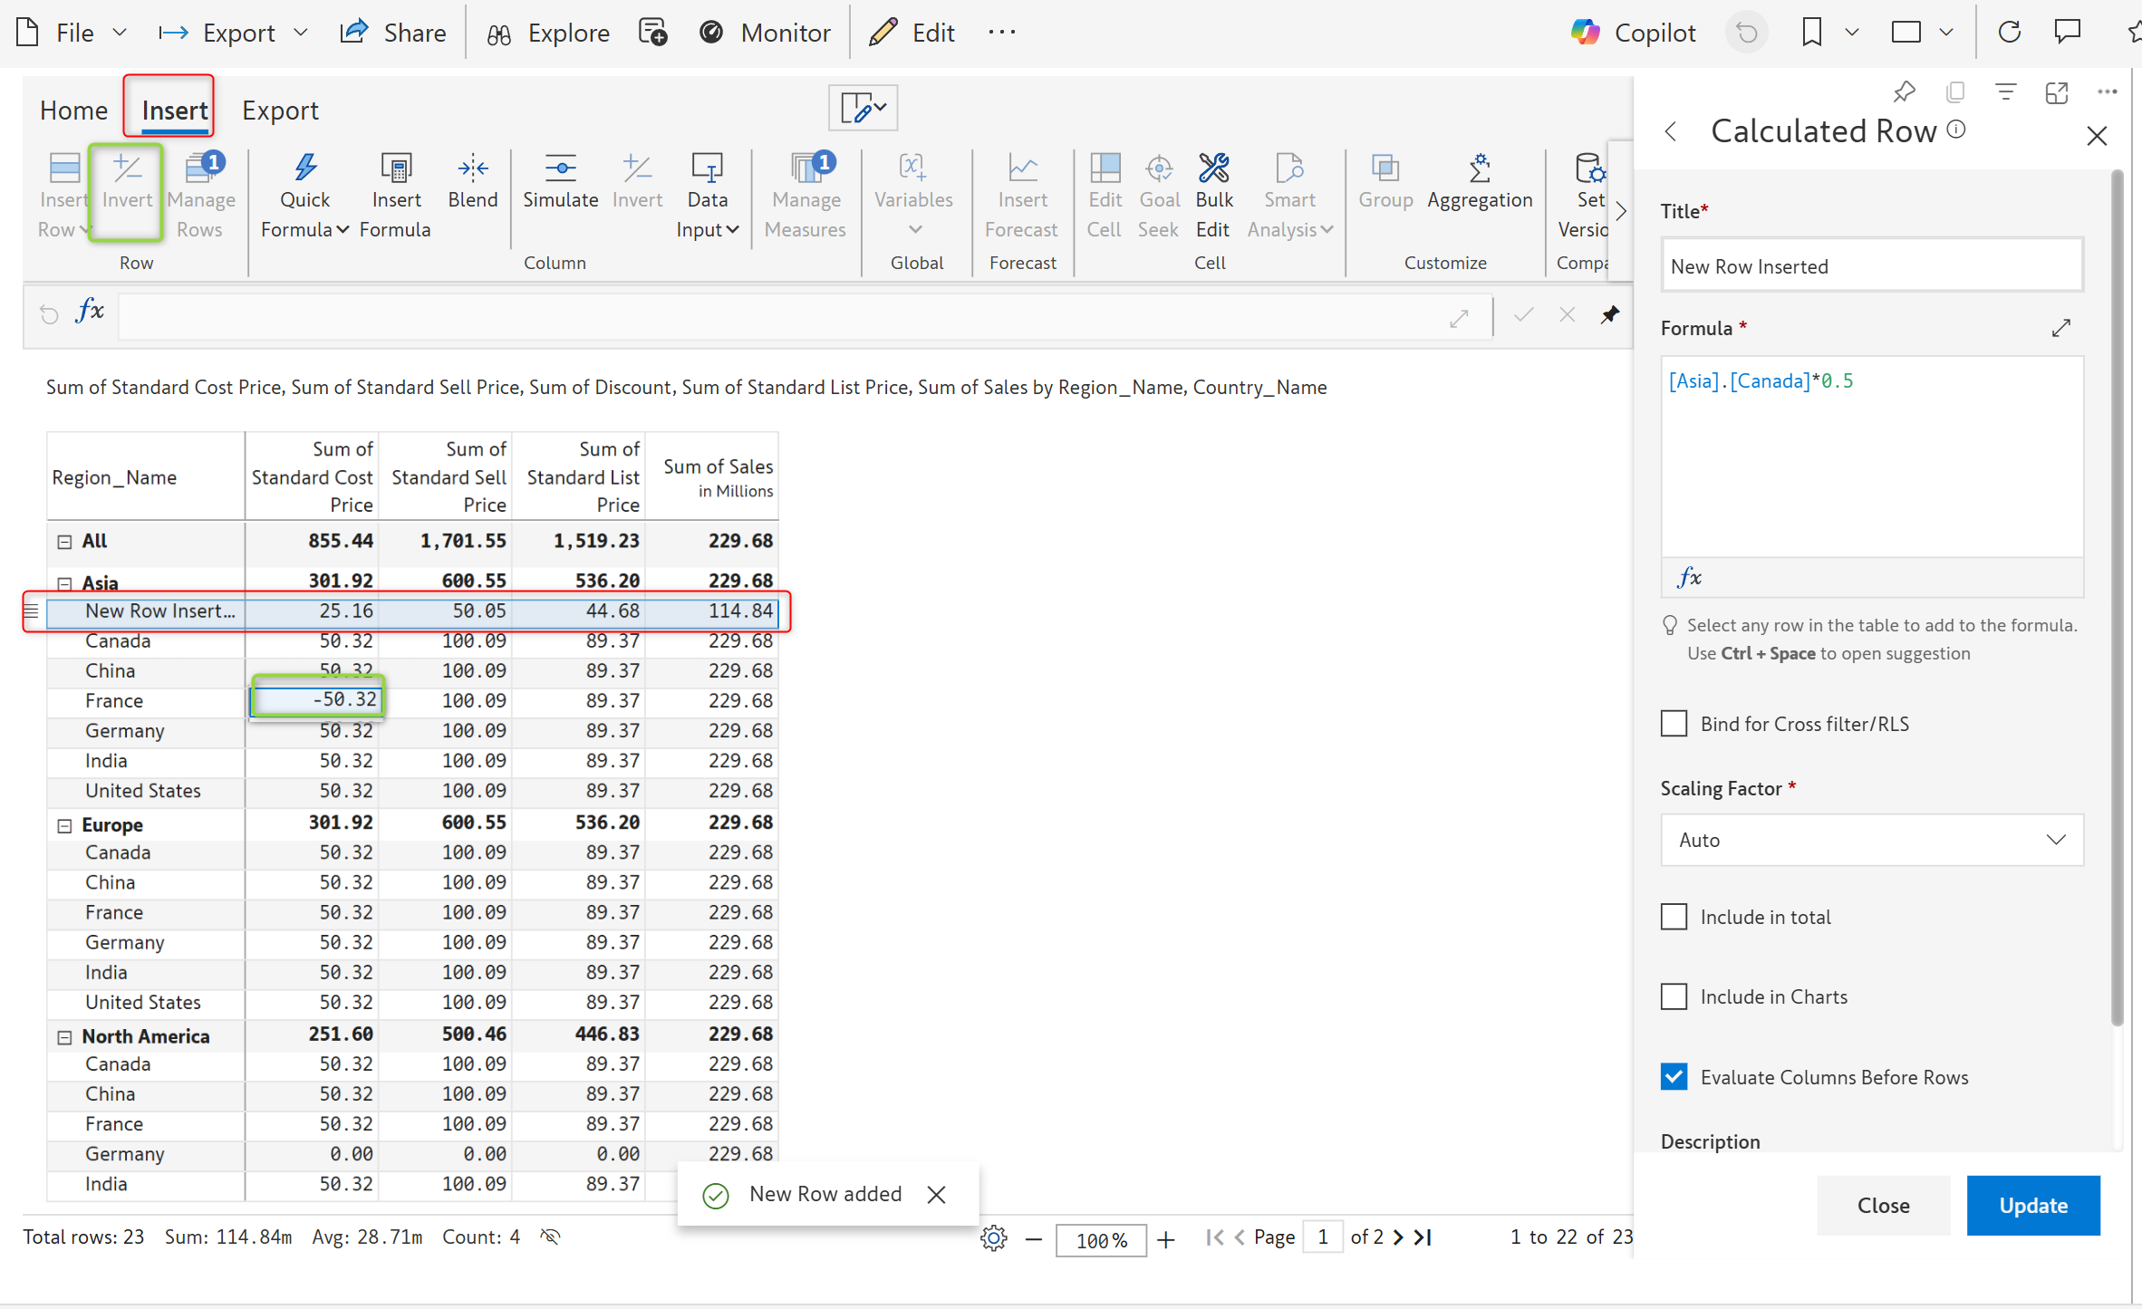Click the Insert Formula icon
Viewport: 2142px width, 1309px height.
coord(396,168)
